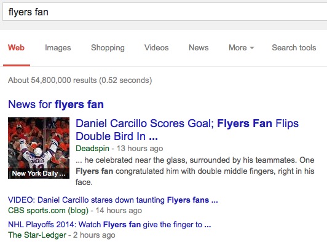This screenshot has height=242, width=327.
Task: Open the Shopping tab
Action: coord(108,48)
